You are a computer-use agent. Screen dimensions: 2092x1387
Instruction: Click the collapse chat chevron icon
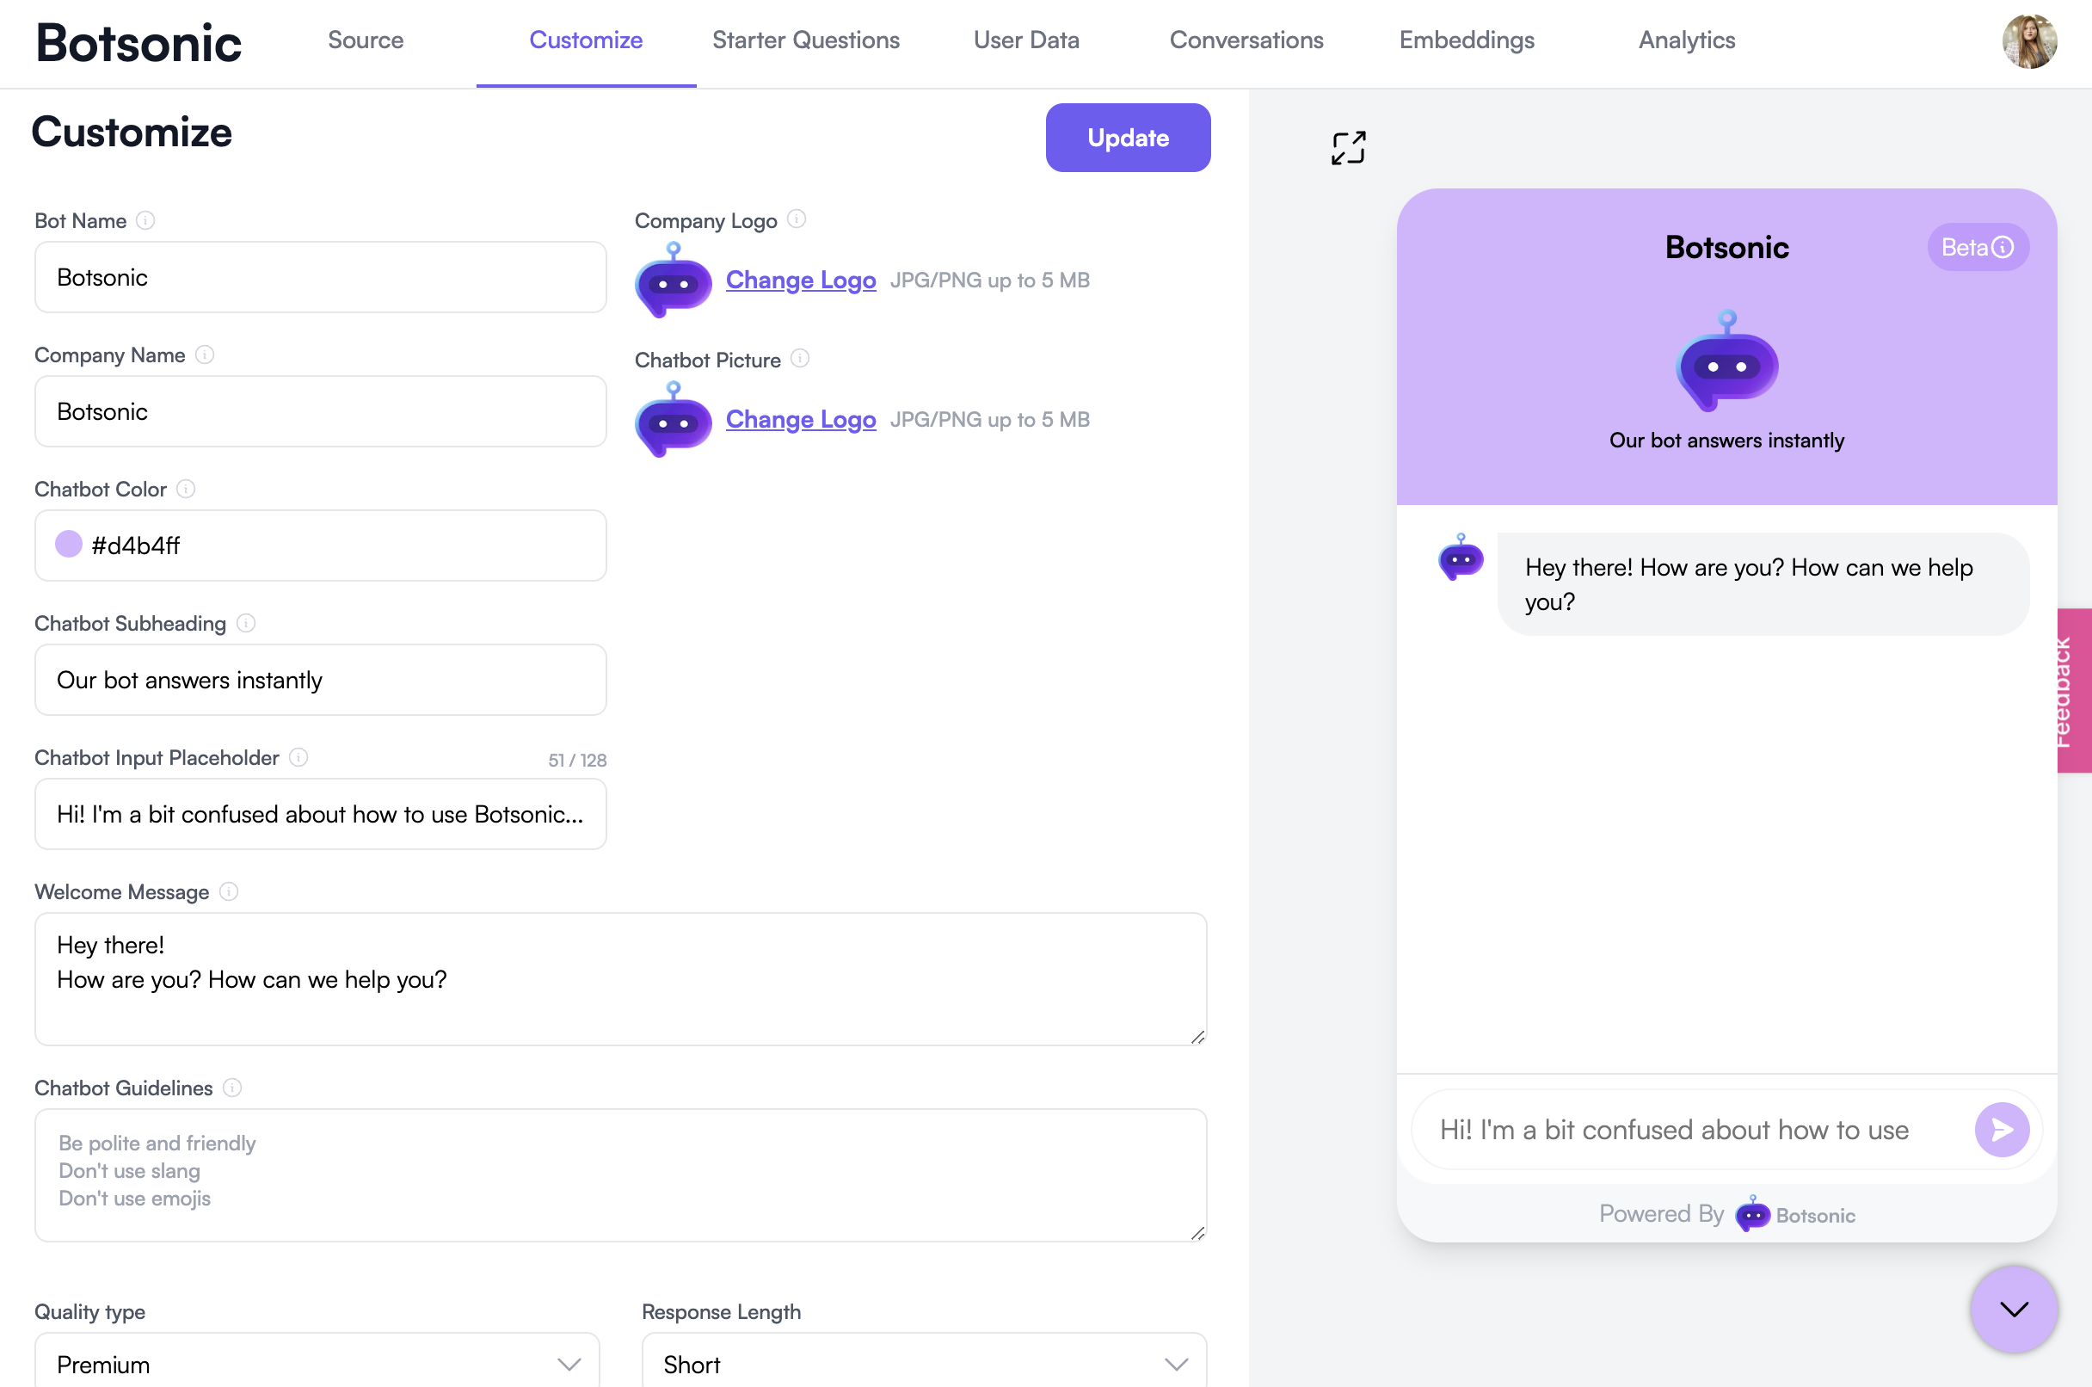[x=2013, y=1305]
